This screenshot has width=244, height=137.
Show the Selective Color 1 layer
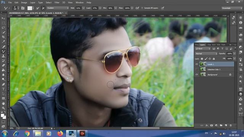[x=197, y=69]
